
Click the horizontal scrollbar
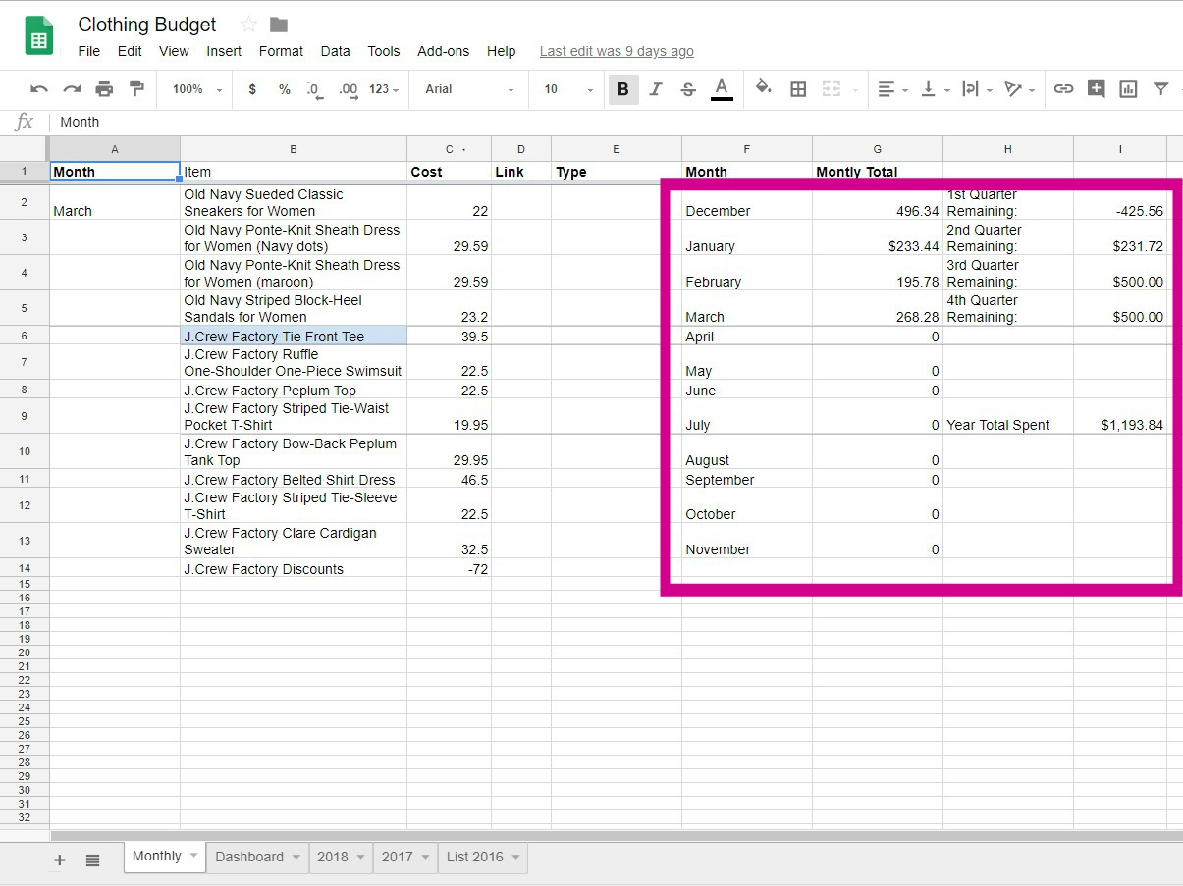pyautogui.click(x=617, y=836)
